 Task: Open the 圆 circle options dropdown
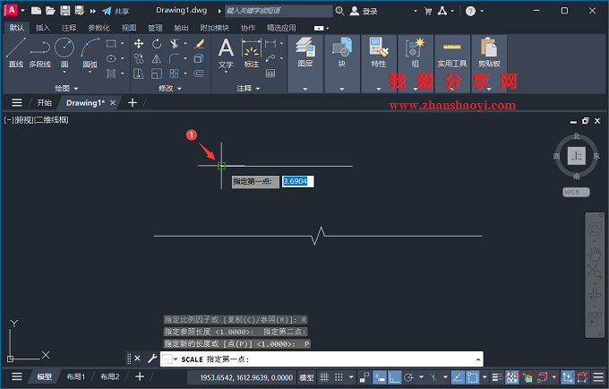point(64,73)
